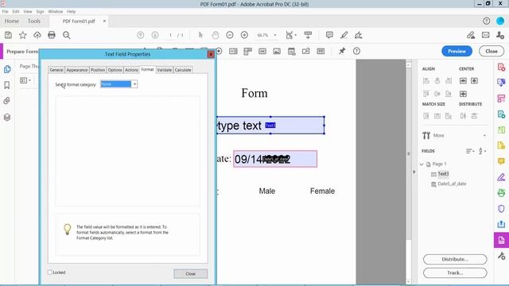
Task: Switch to the Calculate tab
Action: 183,70
